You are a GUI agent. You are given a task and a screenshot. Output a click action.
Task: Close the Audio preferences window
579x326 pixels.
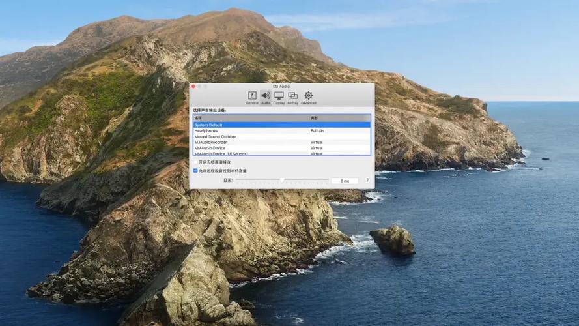[193, 87]
